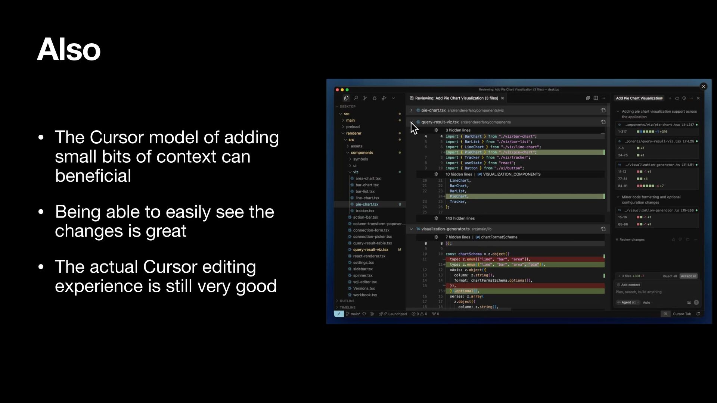The height and width of the screenshot is (403, 717).
Task: Open the Agent mode dropdown
Action: [628, 303]
